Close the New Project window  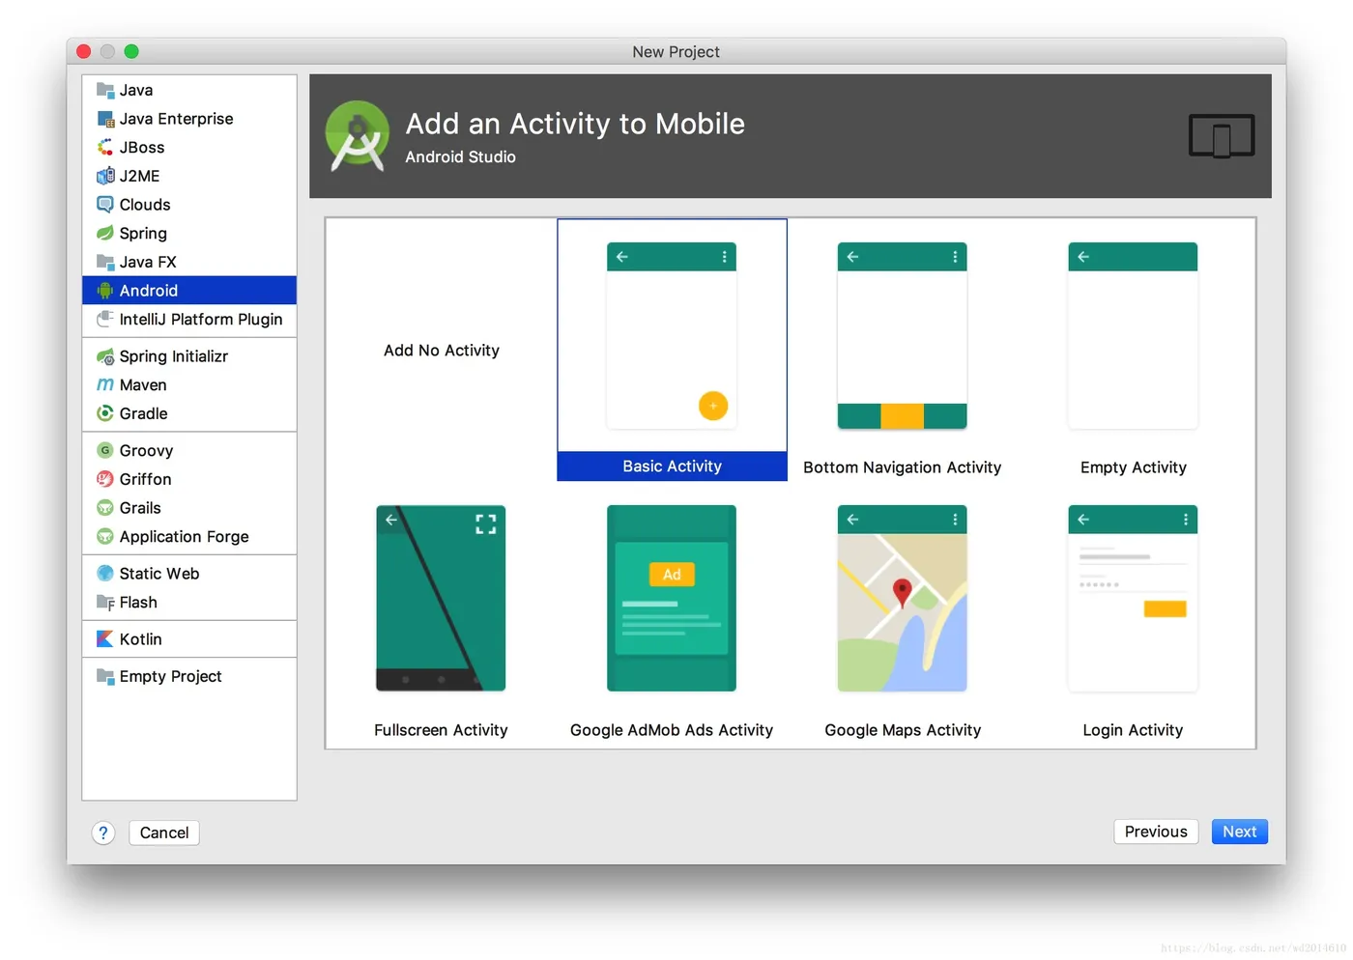84,51
